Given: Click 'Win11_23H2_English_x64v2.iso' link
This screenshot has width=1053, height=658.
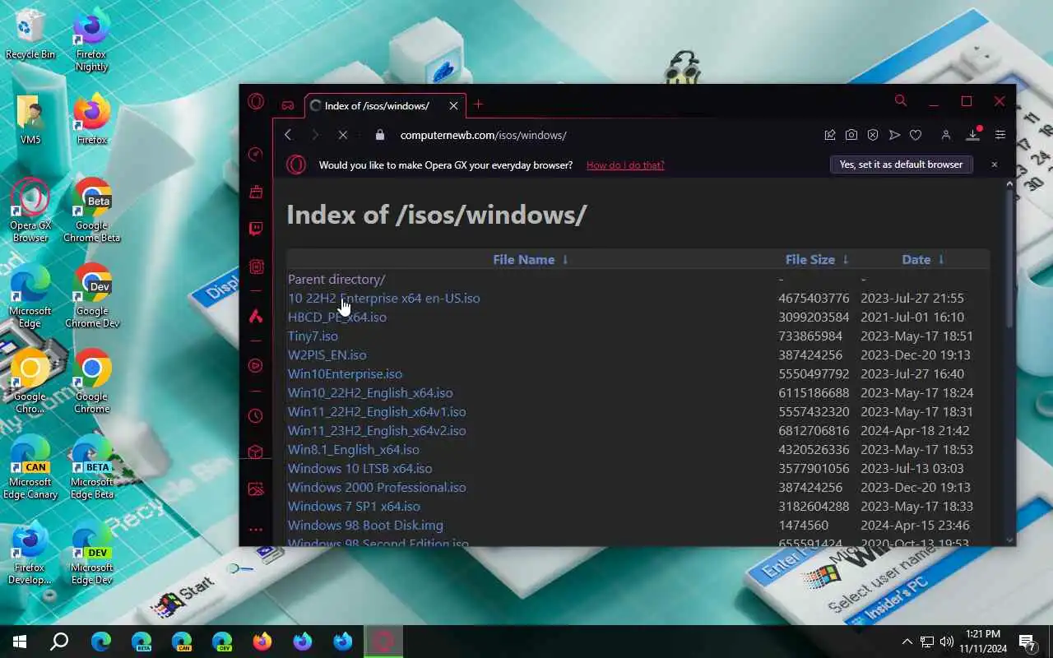Looking at the screenshot, I should click(377, 430).
